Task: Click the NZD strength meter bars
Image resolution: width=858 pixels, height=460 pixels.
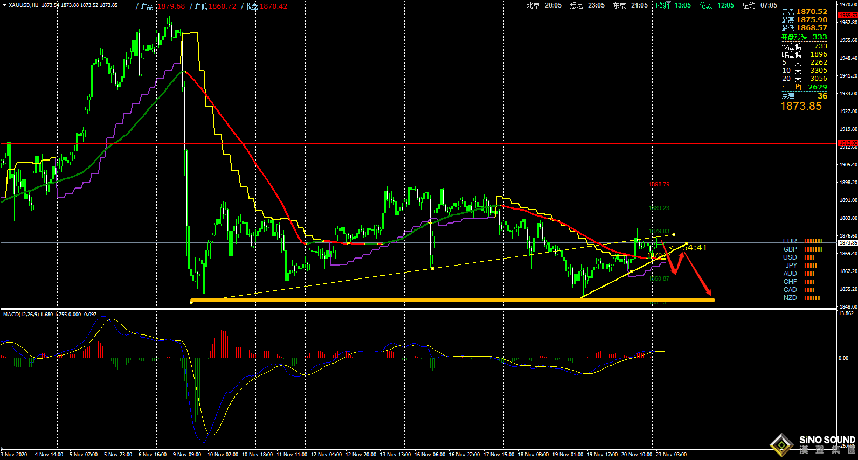Action: pos(812,298)
